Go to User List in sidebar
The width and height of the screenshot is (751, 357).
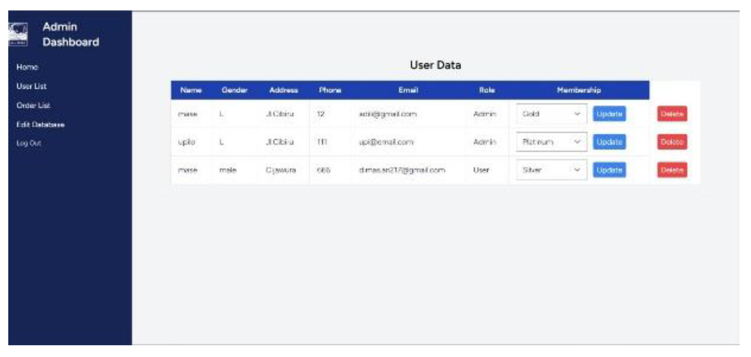pyautogui.click(x=31, y=86)
